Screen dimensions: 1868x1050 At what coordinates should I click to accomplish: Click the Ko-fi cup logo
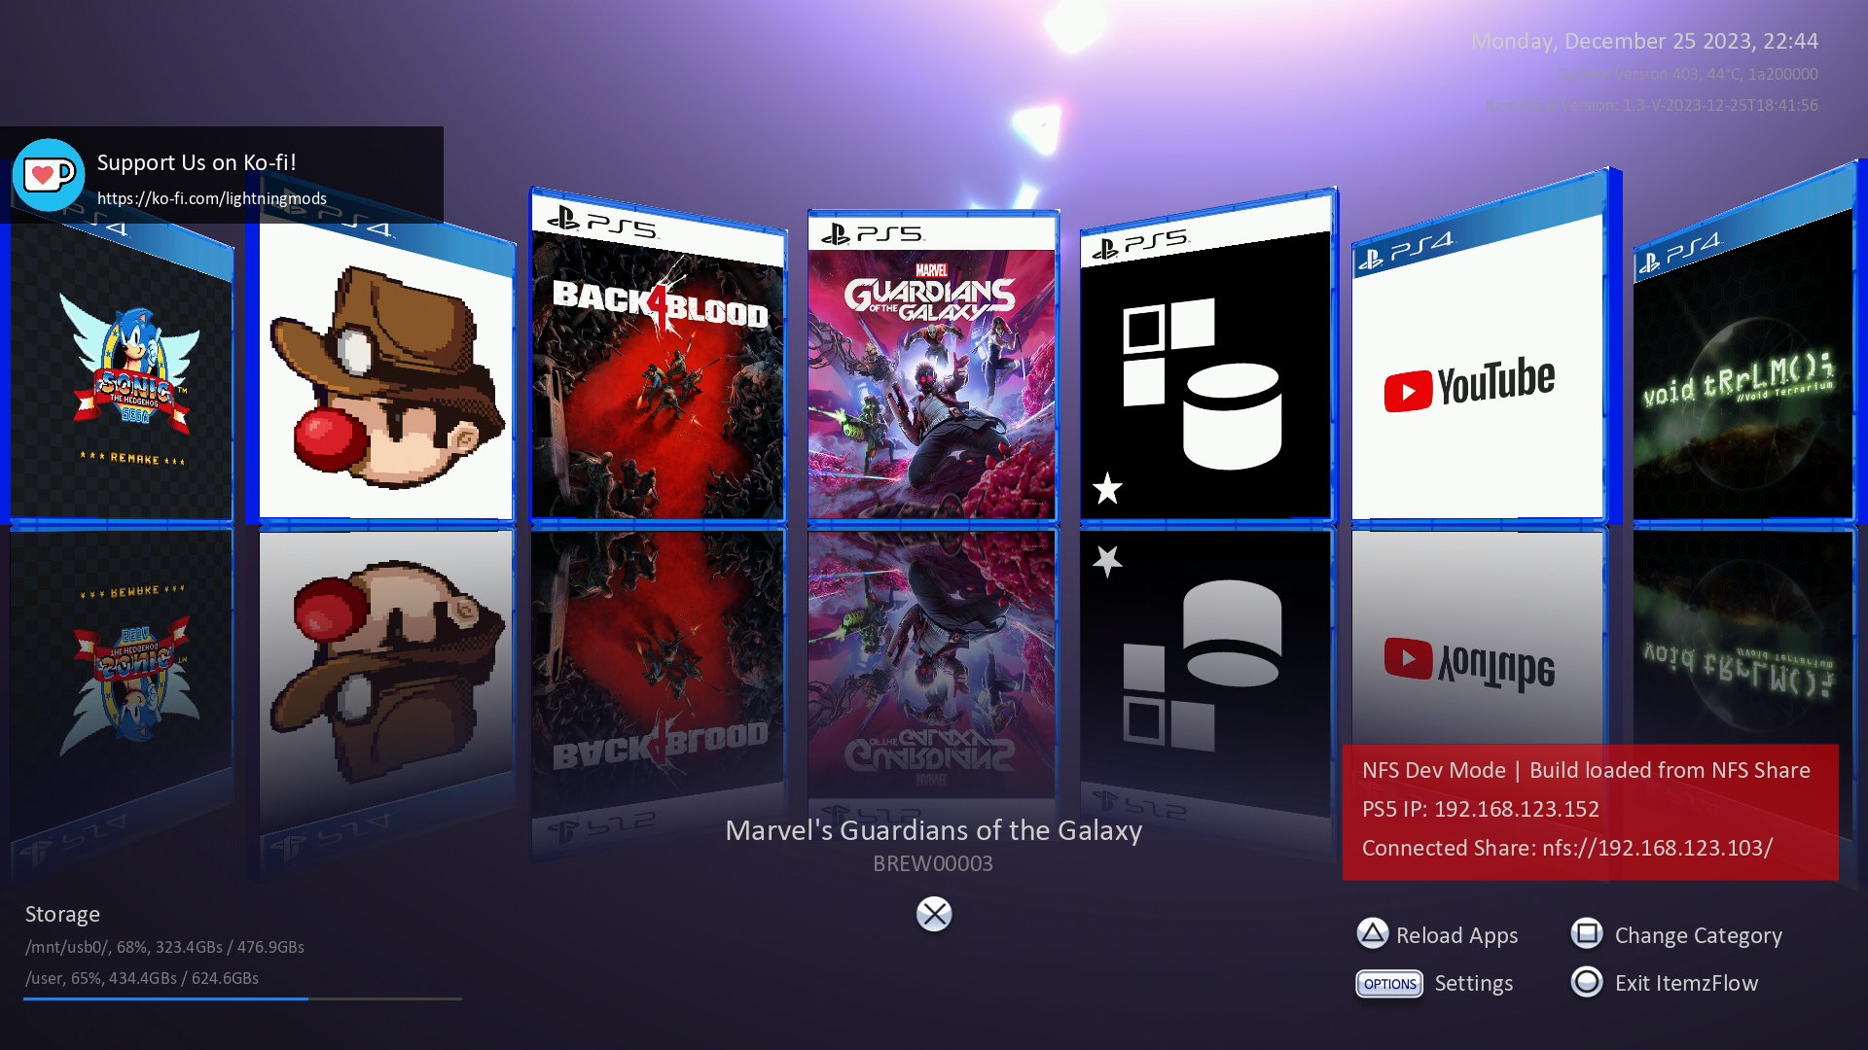[x=48, y=175]
